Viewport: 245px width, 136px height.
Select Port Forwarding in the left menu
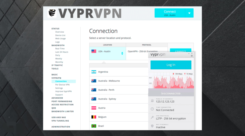coord(62,101)
